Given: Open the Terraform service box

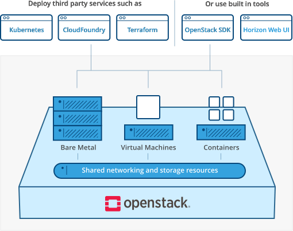Looking at the screenshot, I should click(142, 28).
